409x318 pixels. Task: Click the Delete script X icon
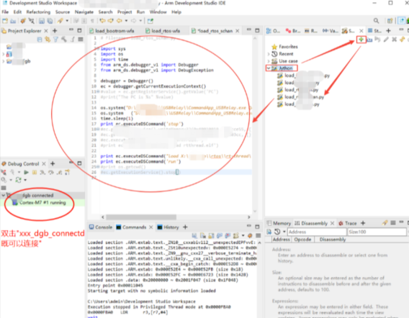[x=394, y=40]
